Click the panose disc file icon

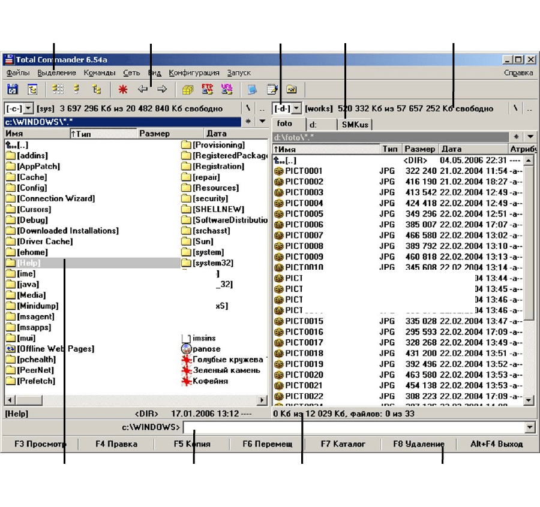click(186, 349)
